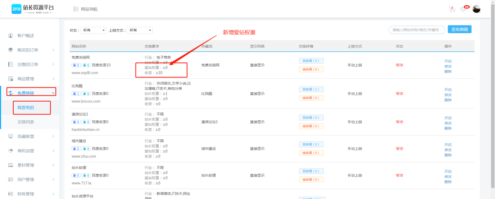The image size is (495, 199).
Task: Click the 素材管理 sidebar icon
Action: [11, 165]
